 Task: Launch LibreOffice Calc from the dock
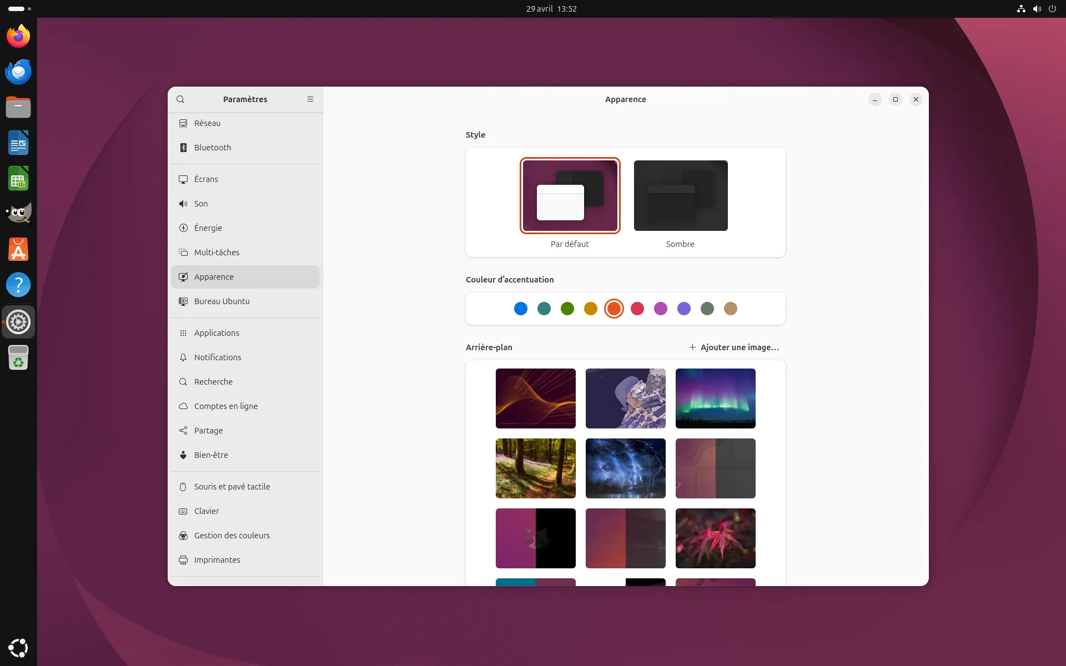click(x=18, y=178)
